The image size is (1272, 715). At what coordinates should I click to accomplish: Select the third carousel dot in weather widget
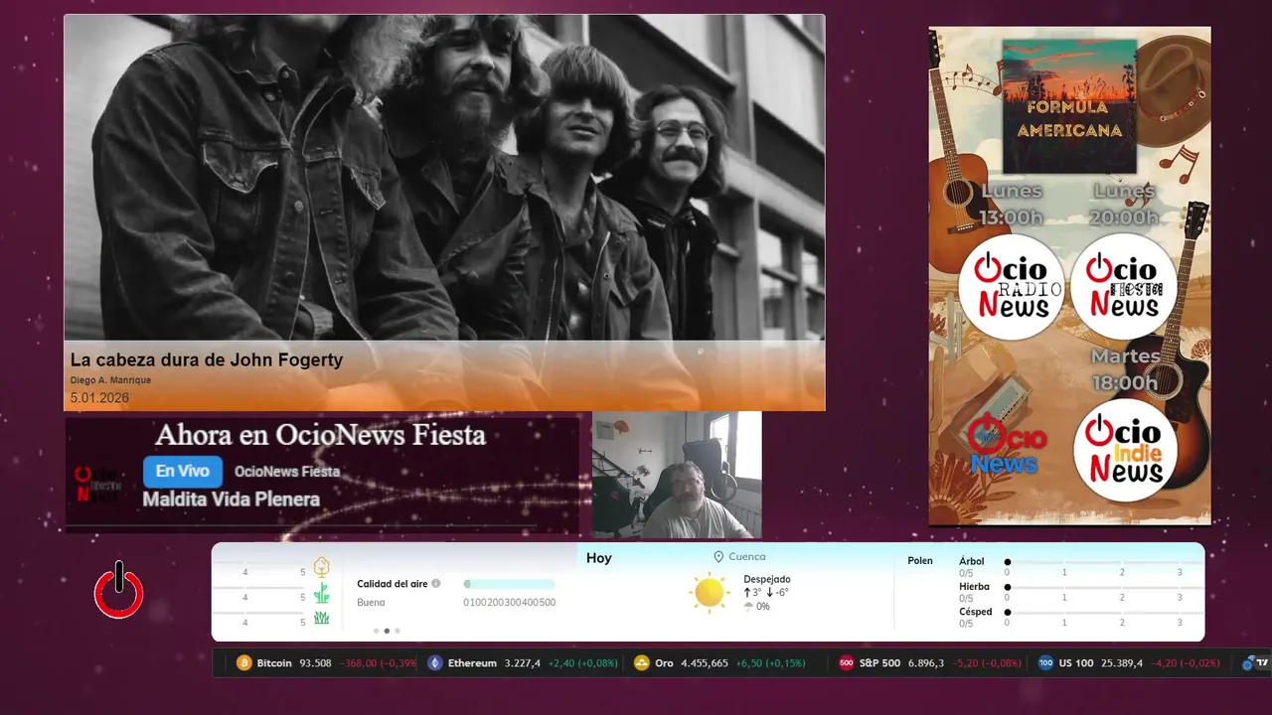click(x=397, y=631)
